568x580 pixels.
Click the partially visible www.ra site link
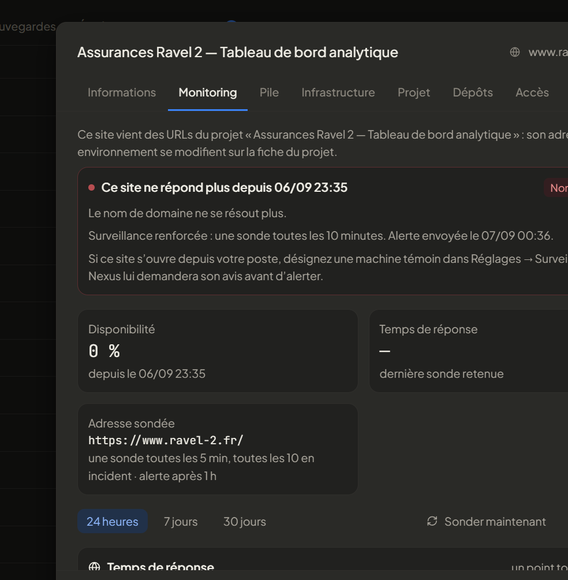tap(548, 52)
